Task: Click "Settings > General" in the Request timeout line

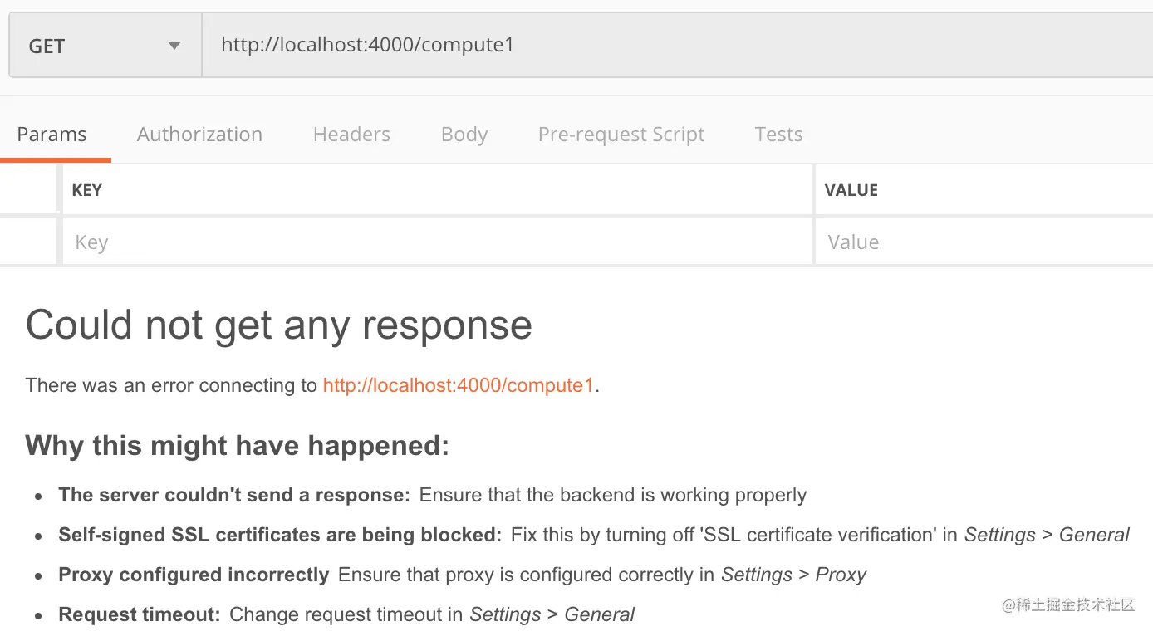Action: click(552, 614)
